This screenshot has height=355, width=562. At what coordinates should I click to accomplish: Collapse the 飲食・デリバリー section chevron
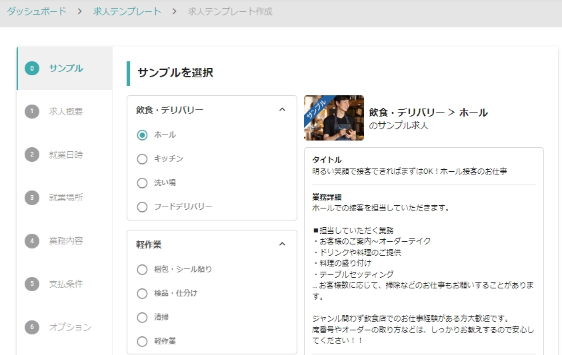click(282, 110)
